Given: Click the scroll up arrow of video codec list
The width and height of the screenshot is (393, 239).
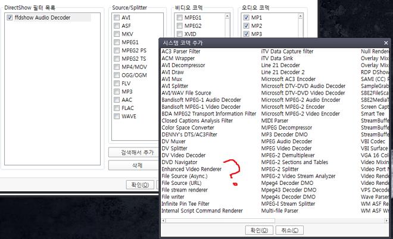Looking at the screenshot, I should tap(227, 17).
